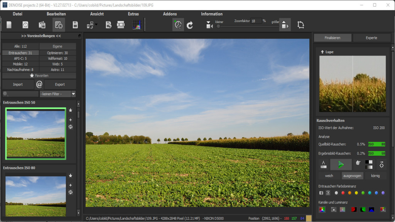
Task: Click the @ icon between Import and Export
Action: 39,84
